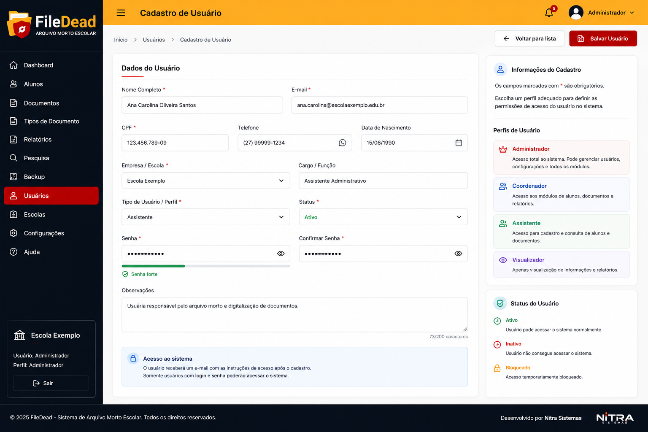Screen dimensions: 648x432
Task: Click the Escola Exemplo sidebar title
Action: click(56, 335)
